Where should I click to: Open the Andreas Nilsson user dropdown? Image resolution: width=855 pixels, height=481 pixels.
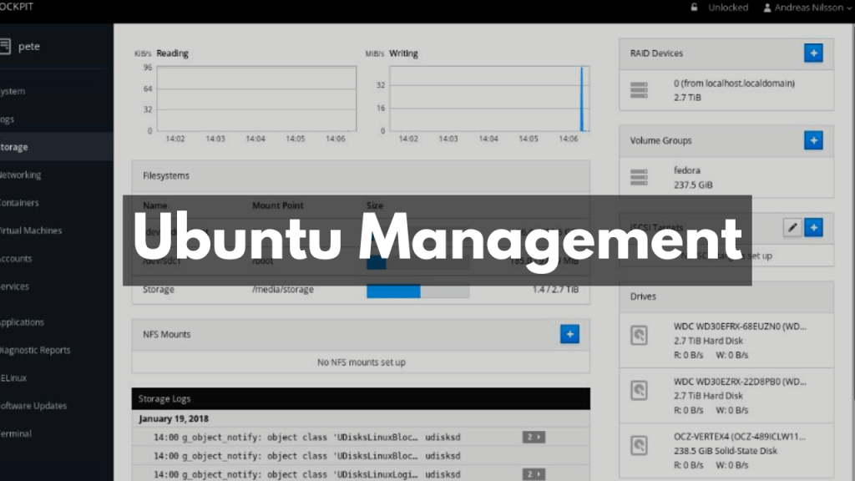pos(807,8)
